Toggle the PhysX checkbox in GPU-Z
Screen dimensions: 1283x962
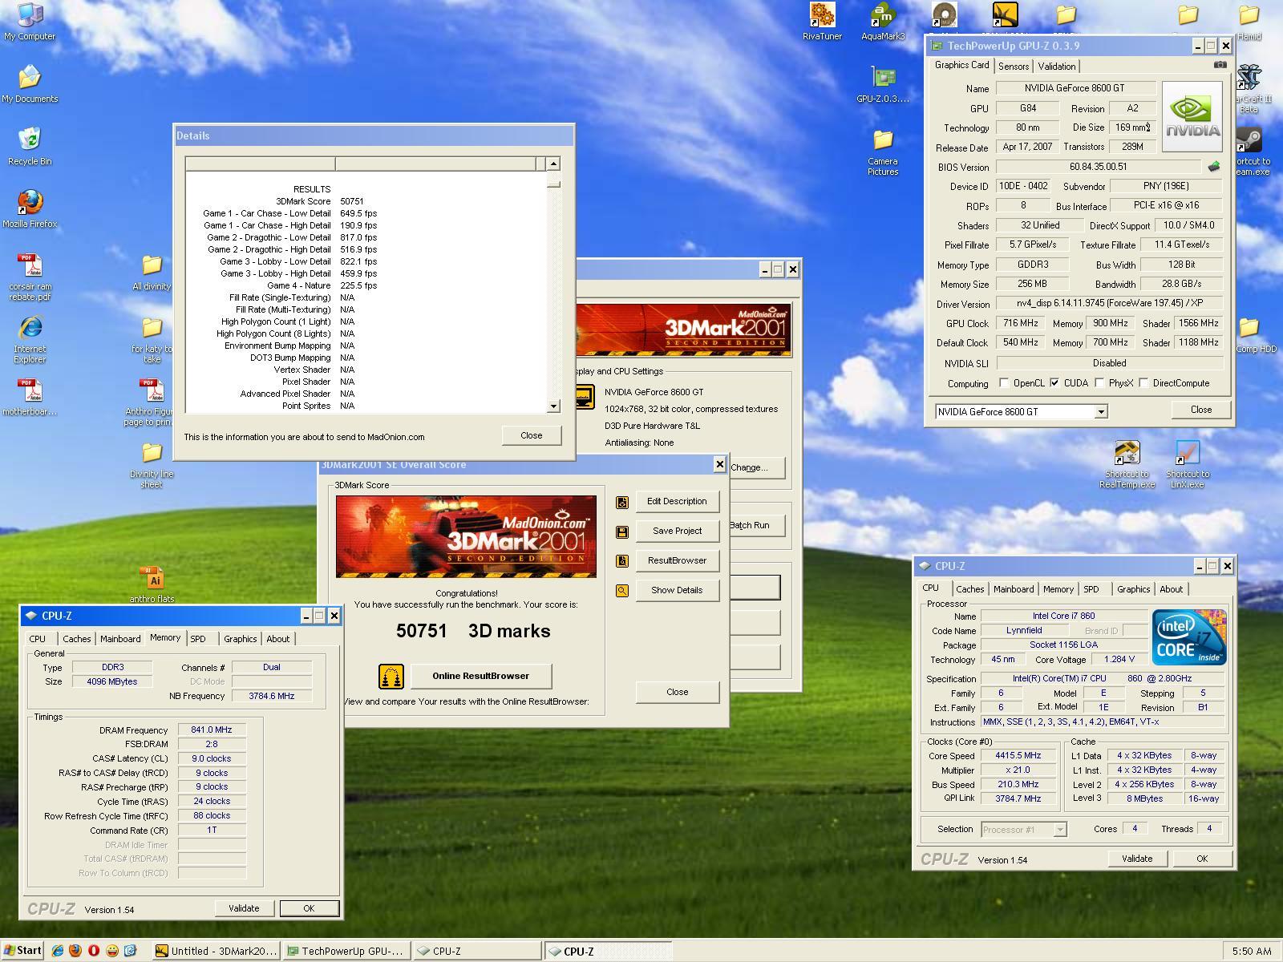1099,383
